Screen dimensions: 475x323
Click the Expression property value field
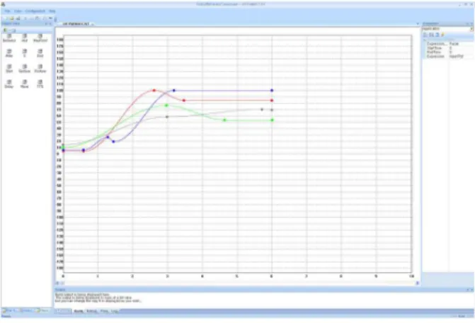pyautogui.click(x=461, y=57)
